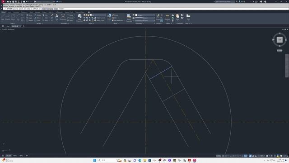289x163 pixels.
Task: Open file tabs hamburger menu
Action: (x=3, y=26)
